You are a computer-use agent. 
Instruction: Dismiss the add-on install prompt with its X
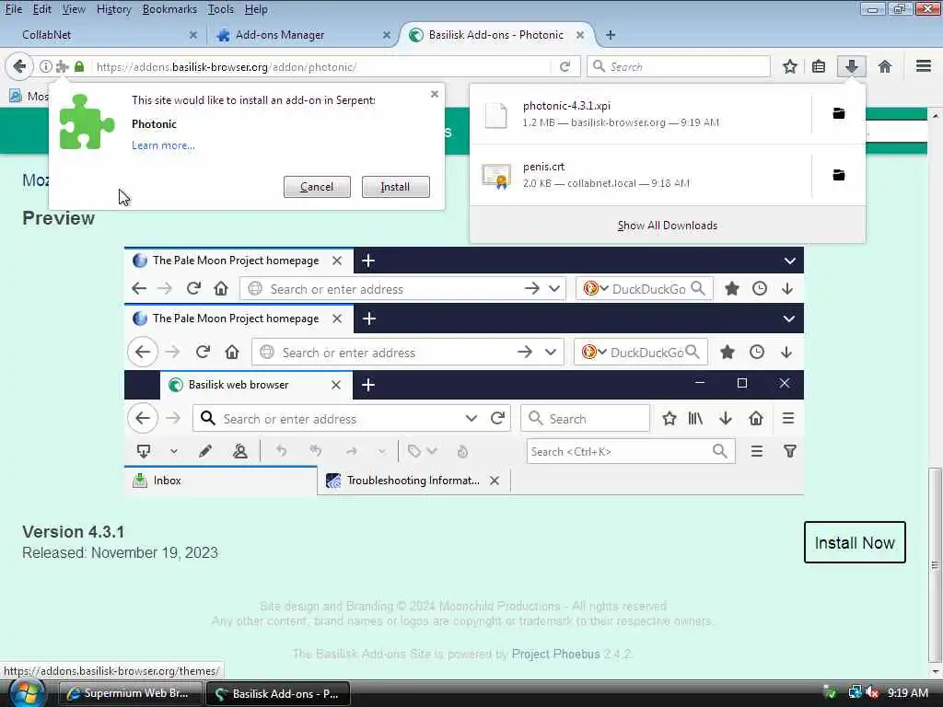(435, 95)
